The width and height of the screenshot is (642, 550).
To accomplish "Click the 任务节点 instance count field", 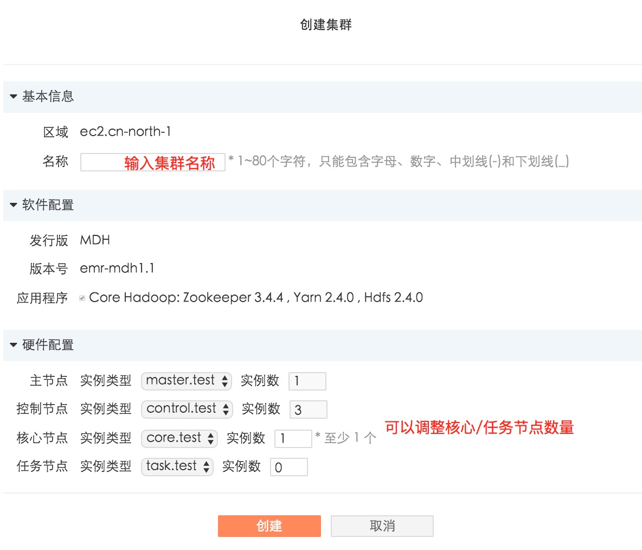I will tap(288, 467).
